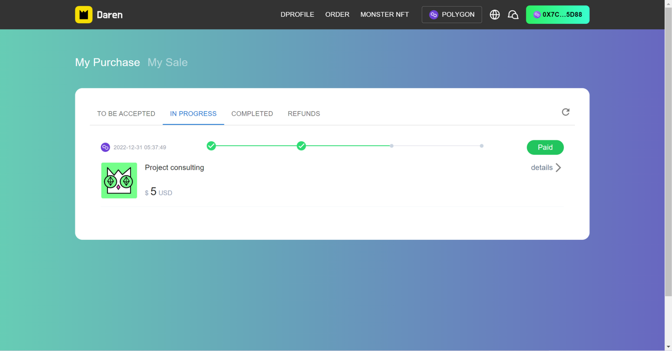Refresh the order list
The width and height of the screenshot is (672, 351).
pos(565,112)
